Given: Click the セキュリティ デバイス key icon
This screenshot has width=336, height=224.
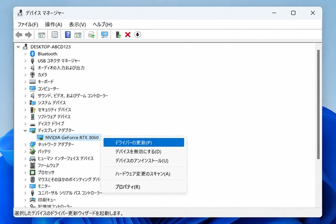Looking at the screenshot, I should (x=32, y=110).
